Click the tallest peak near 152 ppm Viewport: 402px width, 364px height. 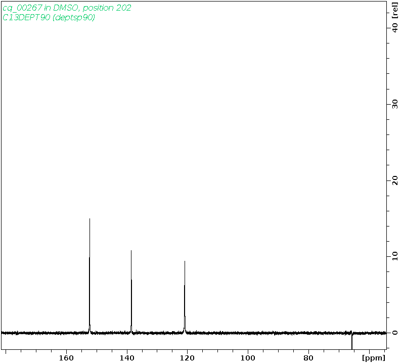(90, 276)
